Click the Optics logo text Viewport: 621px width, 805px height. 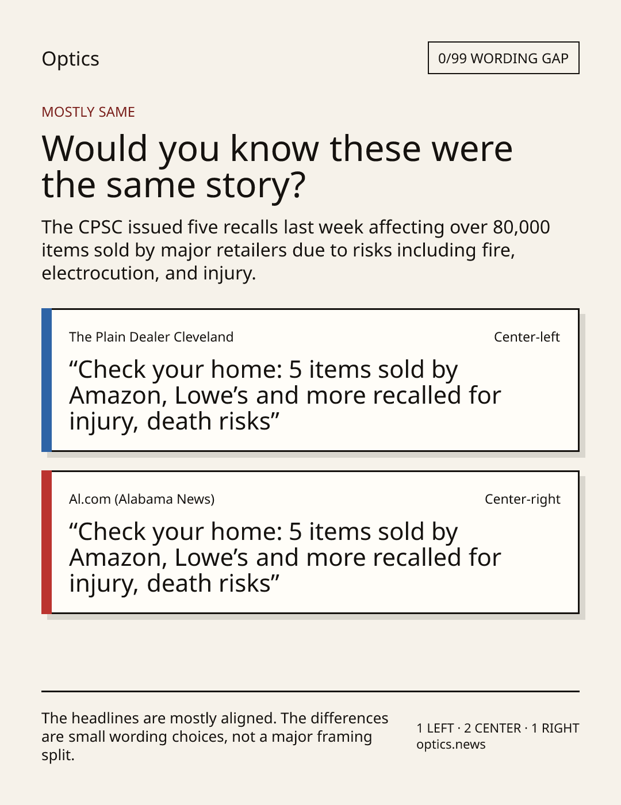pyautogui.click(x=70, y=59)
